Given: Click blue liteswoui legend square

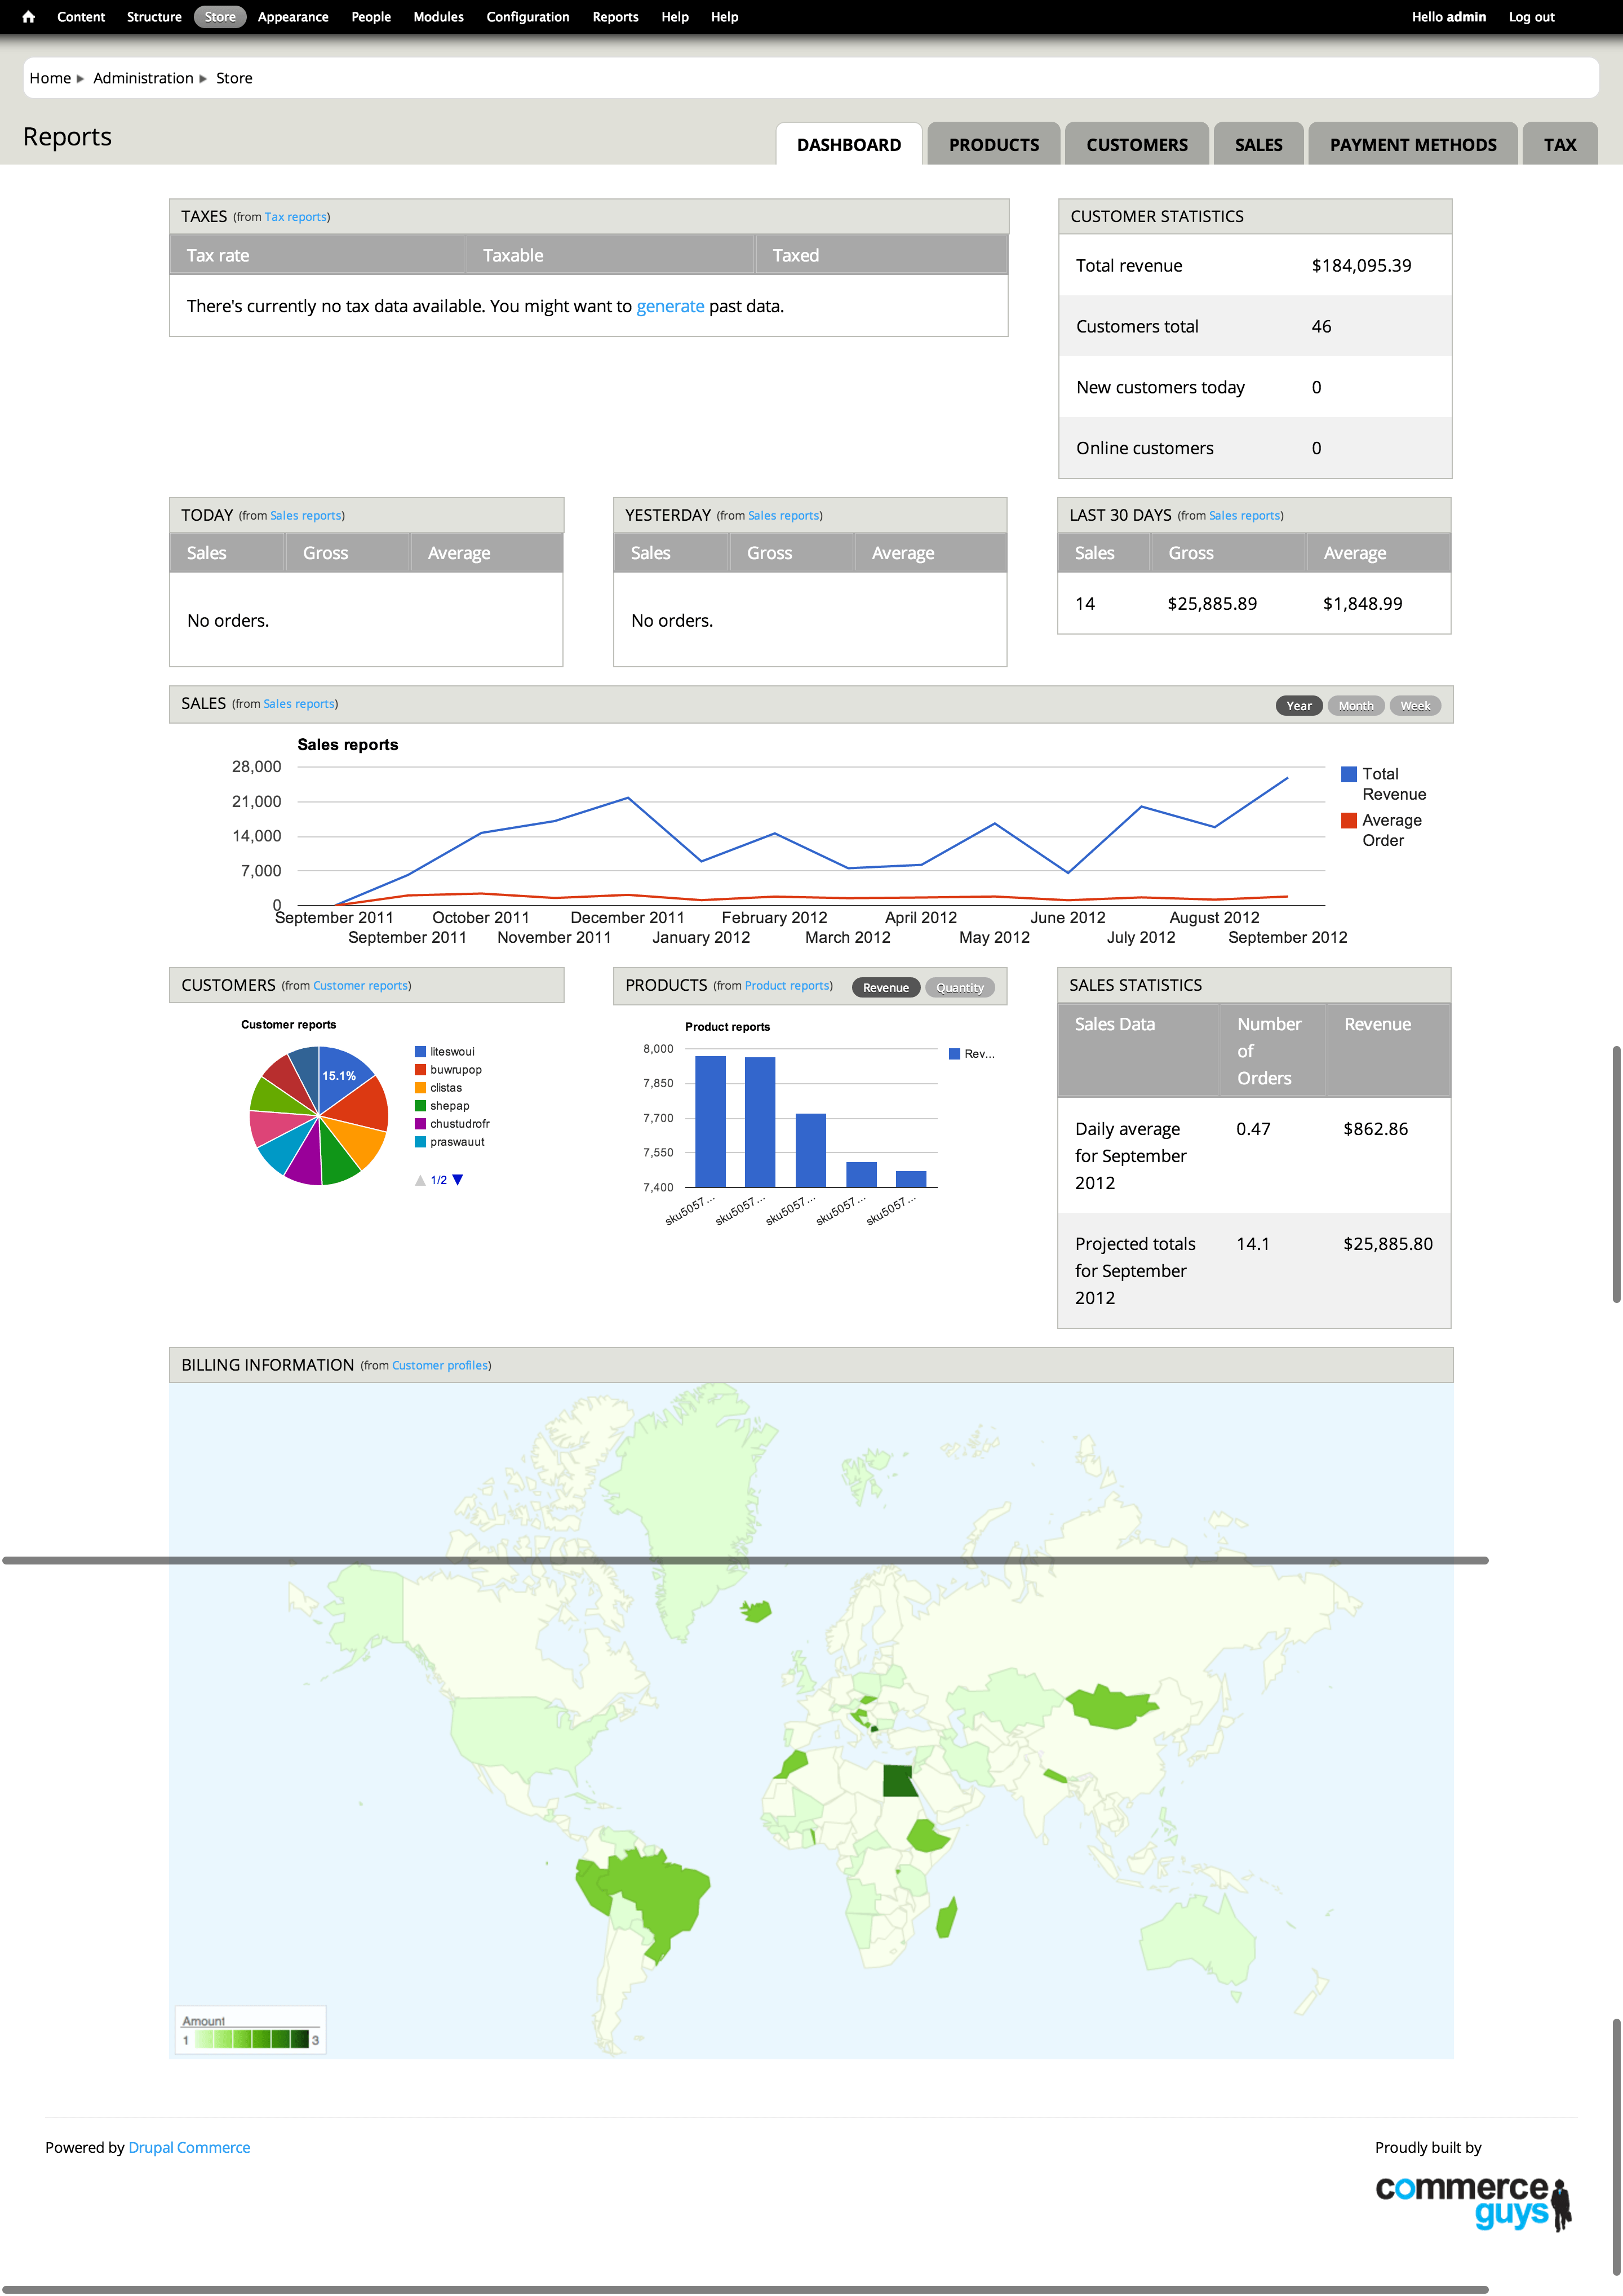Looking at the screenshot, I should pyautogui.click(x=420, y=1052).
